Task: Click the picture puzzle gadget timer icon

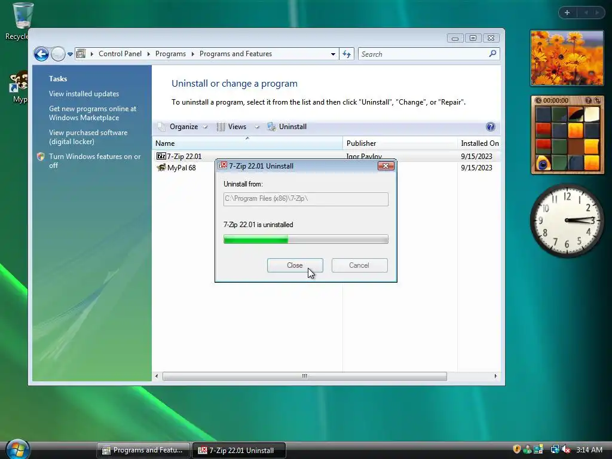Action: tap(538, 100)
